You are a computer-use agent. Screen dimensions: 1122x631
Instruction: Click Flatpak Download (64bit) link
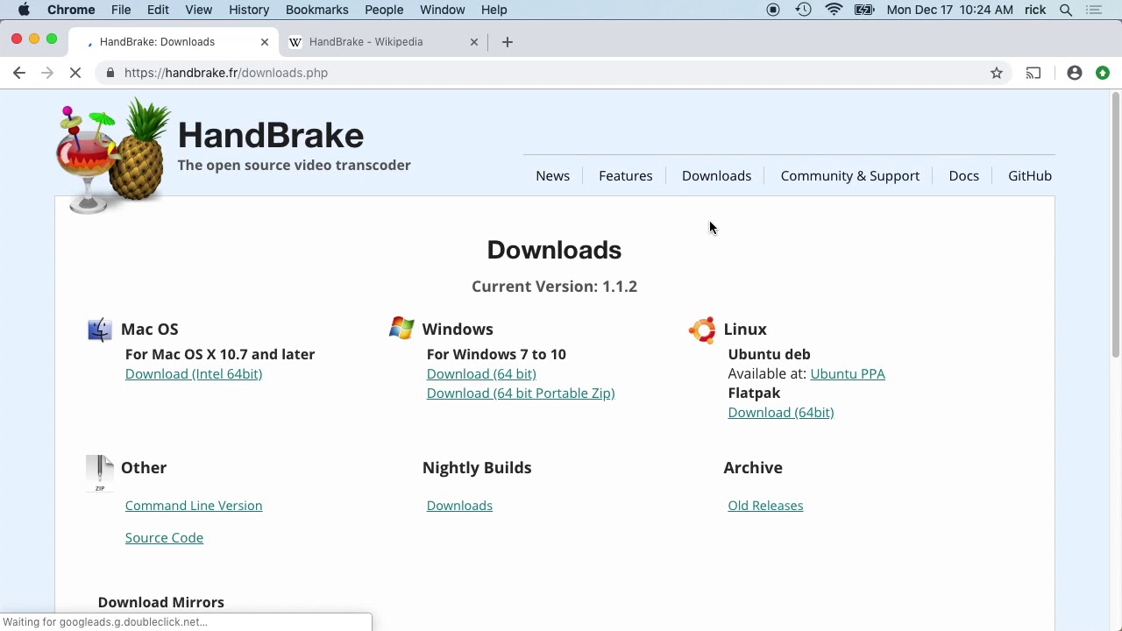(780, 413)
